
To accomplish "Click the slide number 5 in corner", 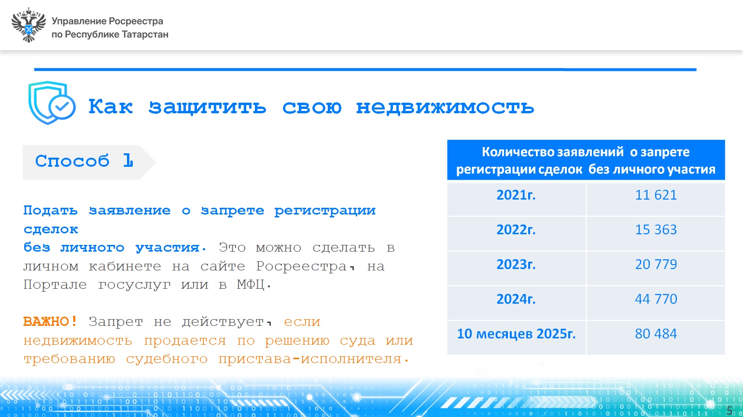I will 729,411.
